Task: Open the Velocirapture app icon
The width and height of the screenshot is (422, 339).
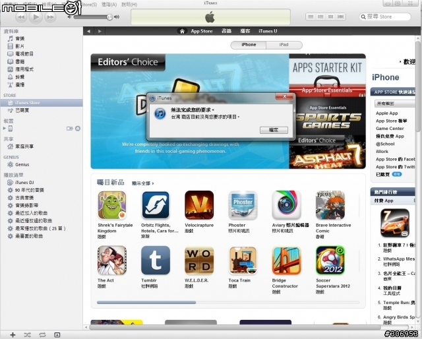Action: tap(199, 205)
